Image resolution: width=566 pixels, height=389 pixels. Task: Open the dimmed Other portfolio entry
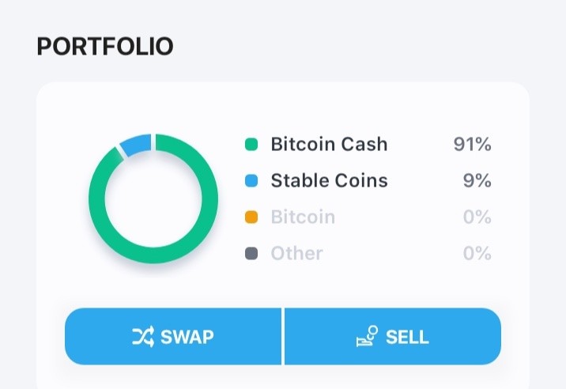(368, 254)
